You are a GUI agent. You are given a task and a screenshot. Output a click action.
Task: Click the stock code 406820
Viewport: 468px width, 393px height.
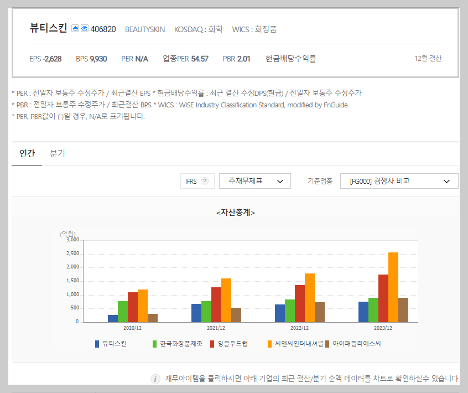pos(103,29)
